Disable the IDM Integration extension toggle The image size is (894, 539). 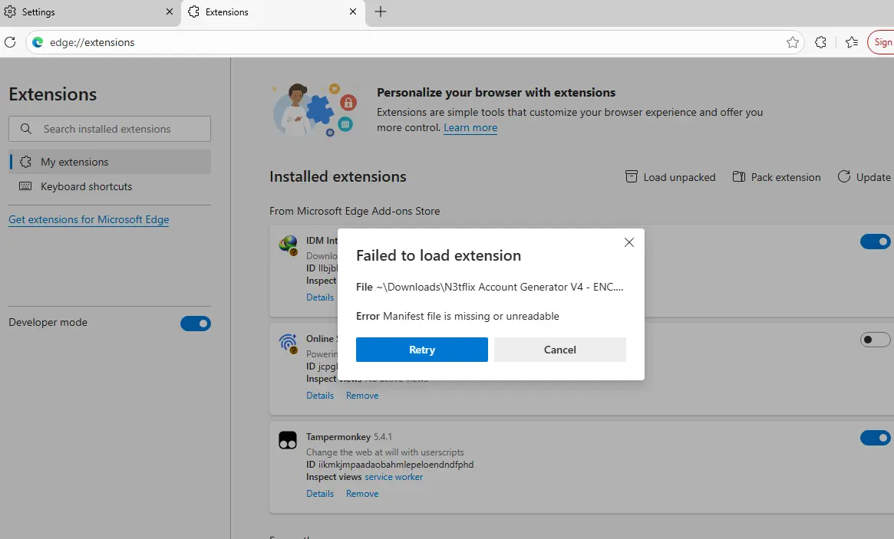[x=875, y=242]
